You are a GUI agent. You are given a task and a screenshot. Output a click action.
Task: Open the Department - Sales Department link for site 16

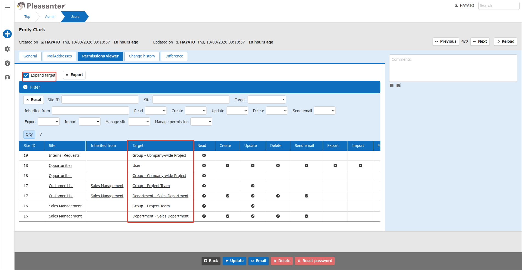(x=160, y=216)
